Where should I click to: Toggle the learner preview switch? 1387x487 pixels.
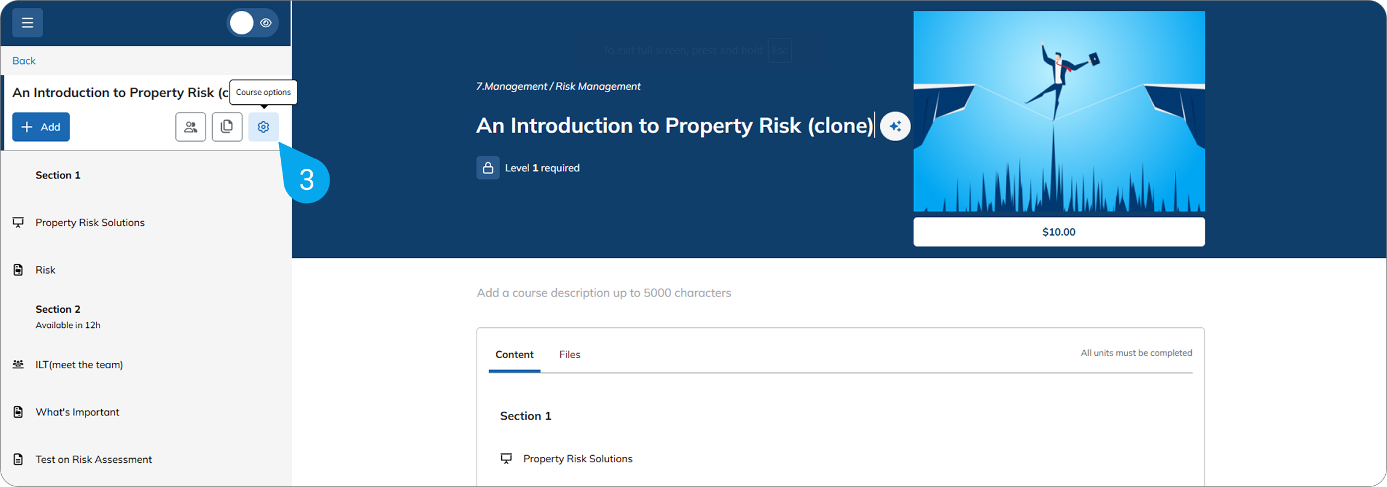[x=252, y=23]
